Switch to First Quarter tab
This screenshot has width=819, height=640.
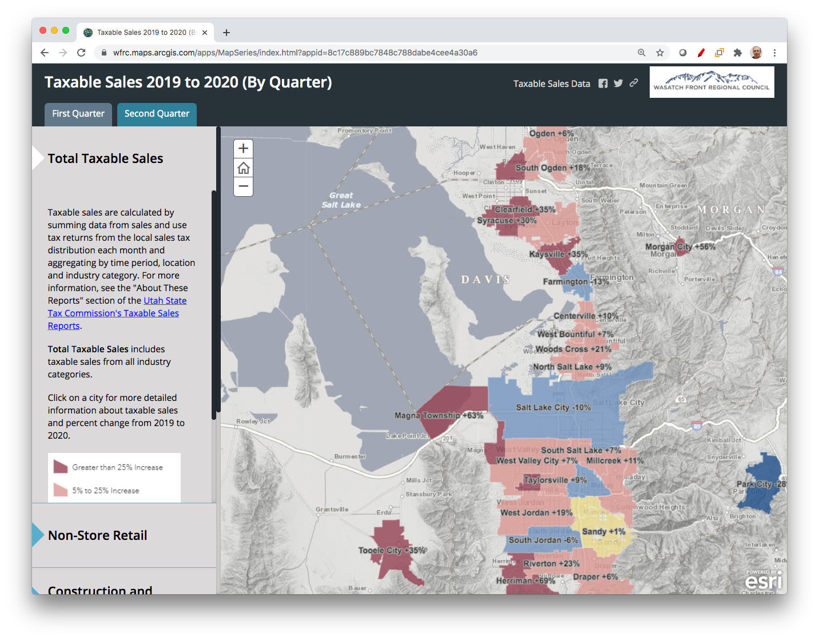pos(78,114)
